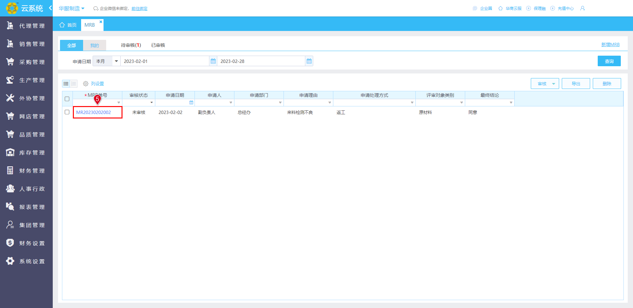Select the 我的 tab
This screenshot has width=633, height=308.
(x=95, y=45)
